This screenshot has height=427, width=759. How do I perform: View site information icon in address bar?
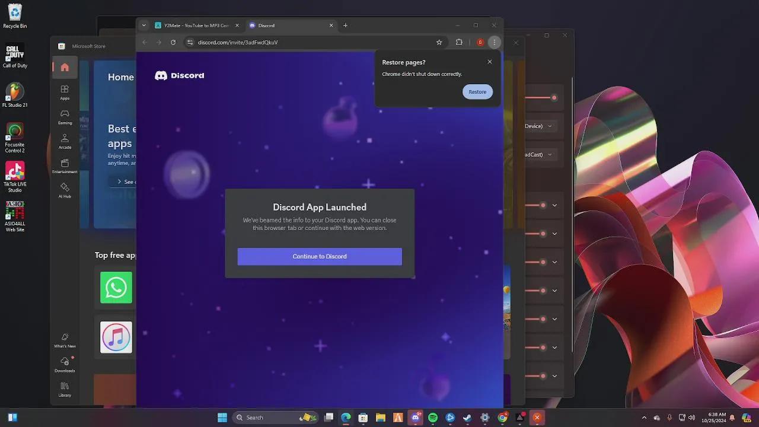[190, 42]
